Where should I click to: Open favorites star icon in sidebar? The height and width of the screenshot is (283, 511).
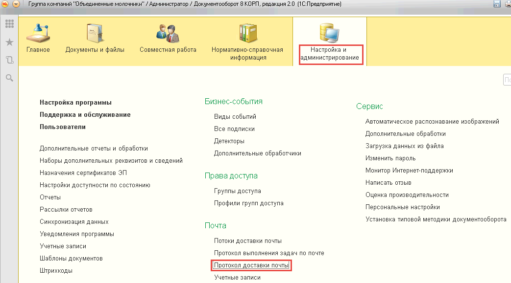pos(9,42)
